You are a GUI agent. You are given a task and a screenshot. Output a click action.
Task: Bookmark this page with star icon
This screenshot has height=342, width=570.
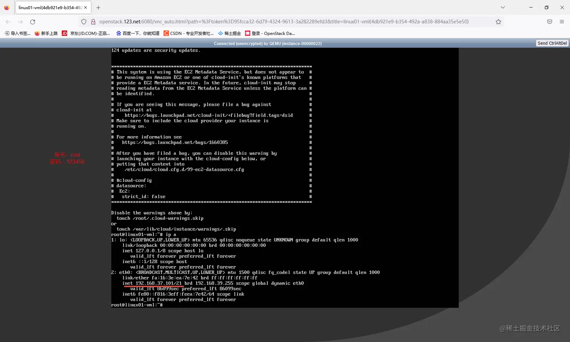[498, 22]
